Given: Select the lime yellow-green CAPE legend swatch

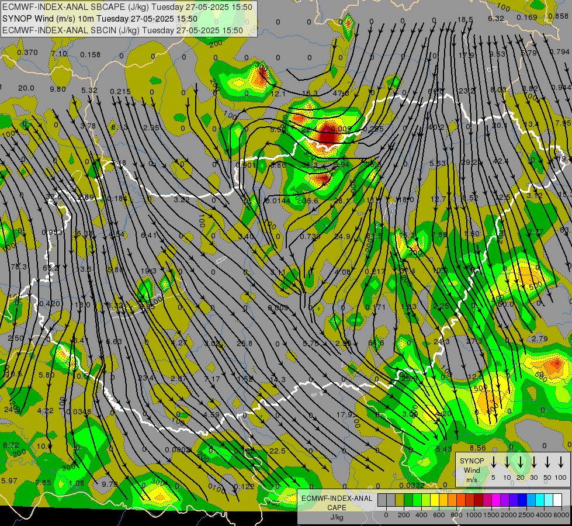Looking at the screenshot, I should [x=426, y=500].
